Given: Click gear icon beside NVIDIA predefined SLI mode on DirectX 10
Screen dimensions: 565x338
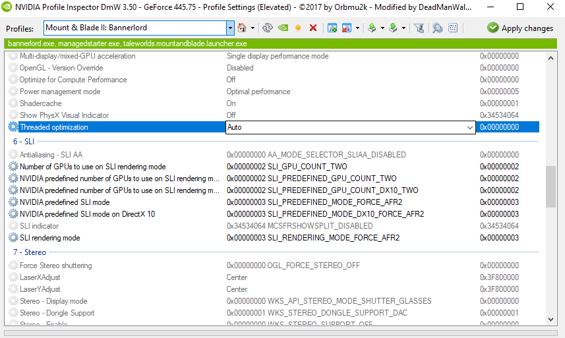Looking at the screenshot, I should tap(13, 214).
